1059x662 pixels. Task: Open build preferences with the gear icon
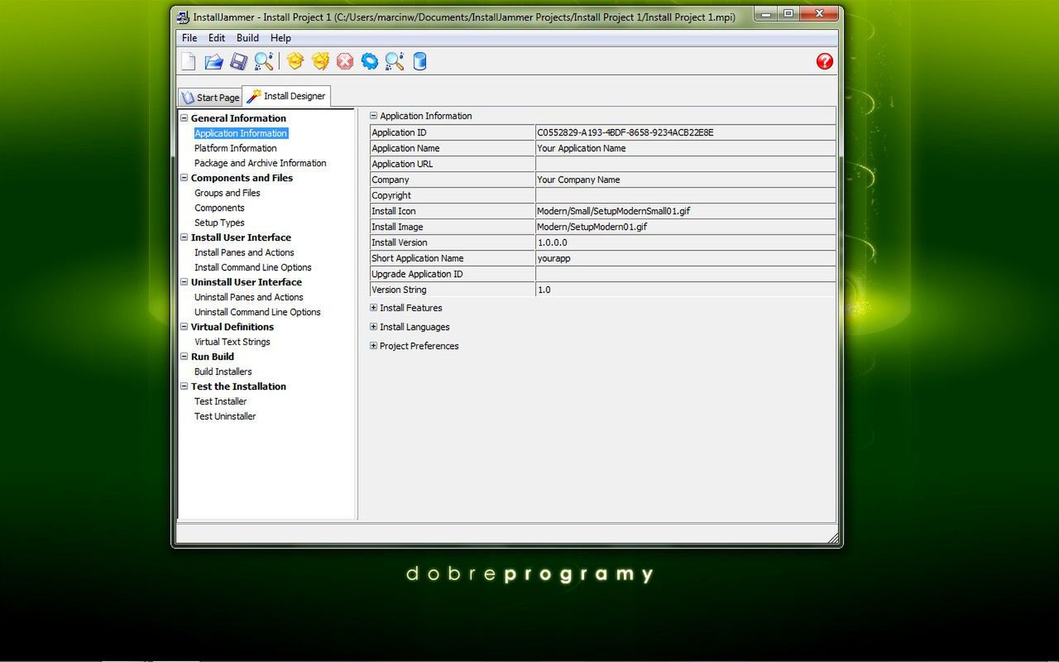(369, 60)
